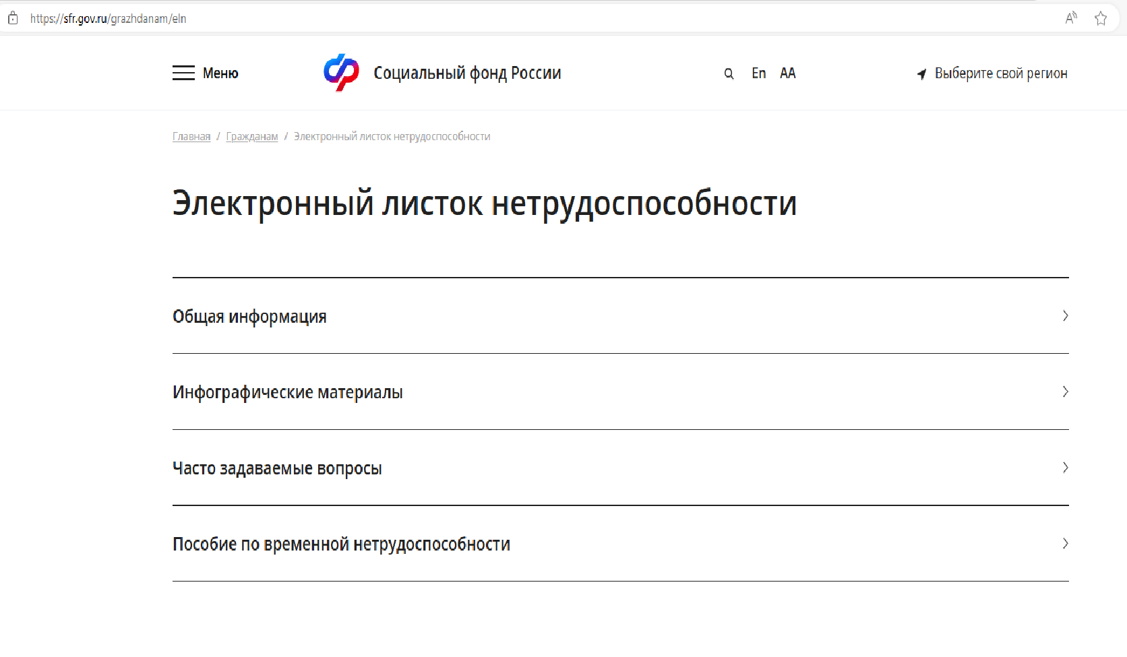Open Общая информация section title
The height and width of the screenshot is (657, 1127).
pos(249,316)
